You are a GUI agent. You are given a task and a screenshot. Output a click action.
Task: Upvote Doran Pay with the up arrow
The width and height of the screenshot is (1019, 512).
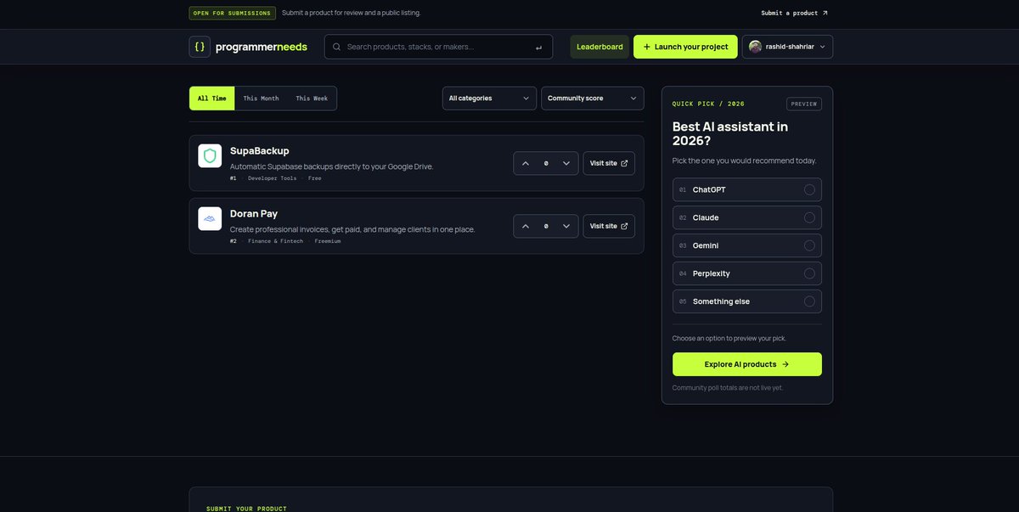526,226
